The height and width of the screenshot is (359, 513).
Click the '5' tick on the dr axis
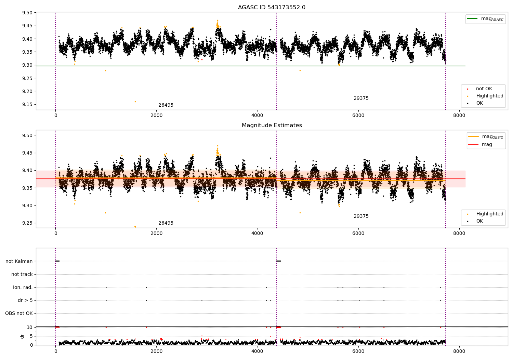point(31,336)
